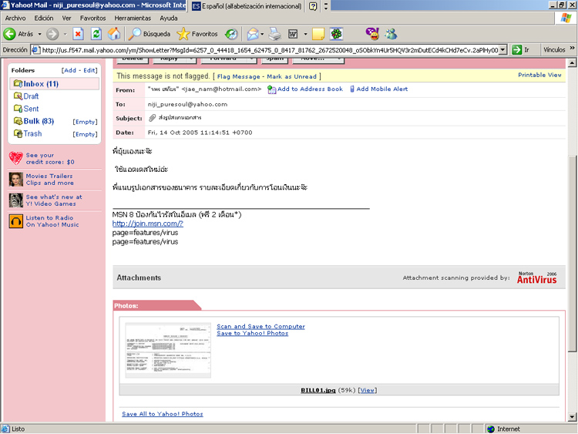
Task: Open Yahoo Messenger smiley icon
Action: pos(372,34)
